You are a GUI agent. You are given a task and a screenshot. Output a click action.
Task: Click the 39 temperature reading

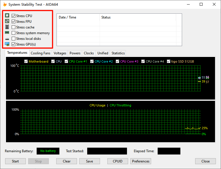click(x=203, y=81)
